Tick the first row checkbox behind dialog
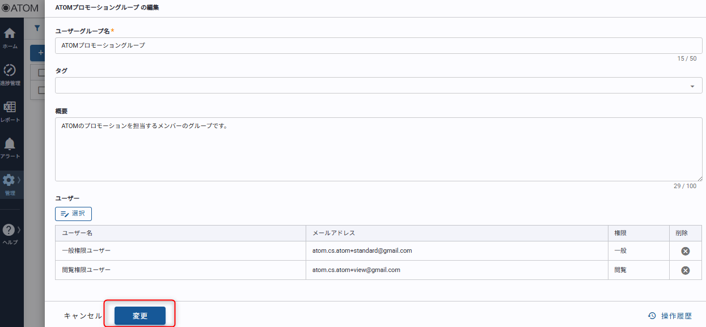This screenshot has height=327, width=706. click(x=41, y=73)
